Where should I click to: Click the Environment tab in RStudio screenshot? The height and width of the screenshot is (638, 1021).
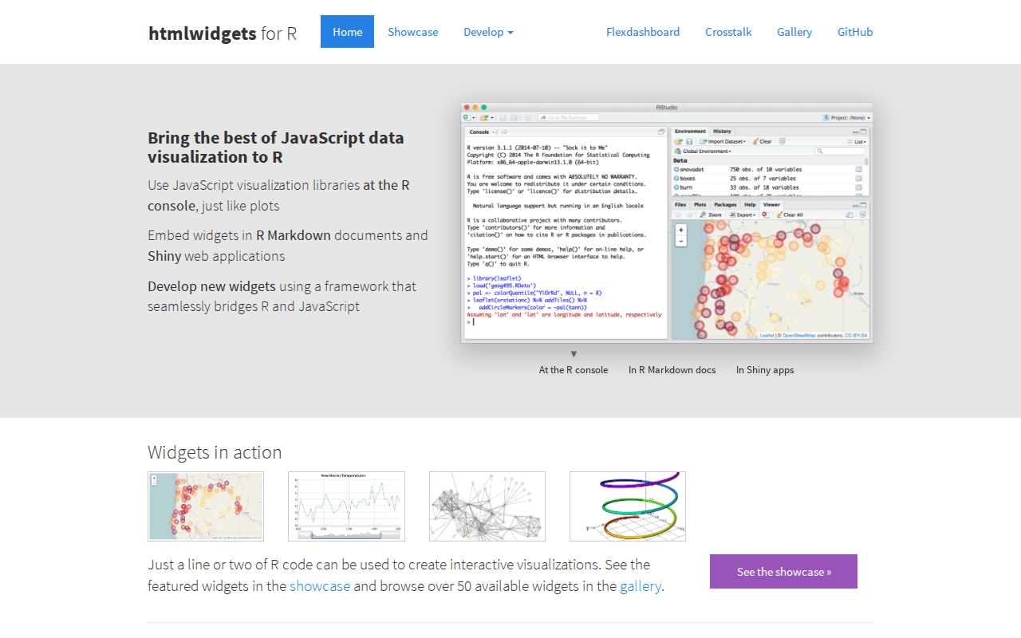tap(690, 131)
